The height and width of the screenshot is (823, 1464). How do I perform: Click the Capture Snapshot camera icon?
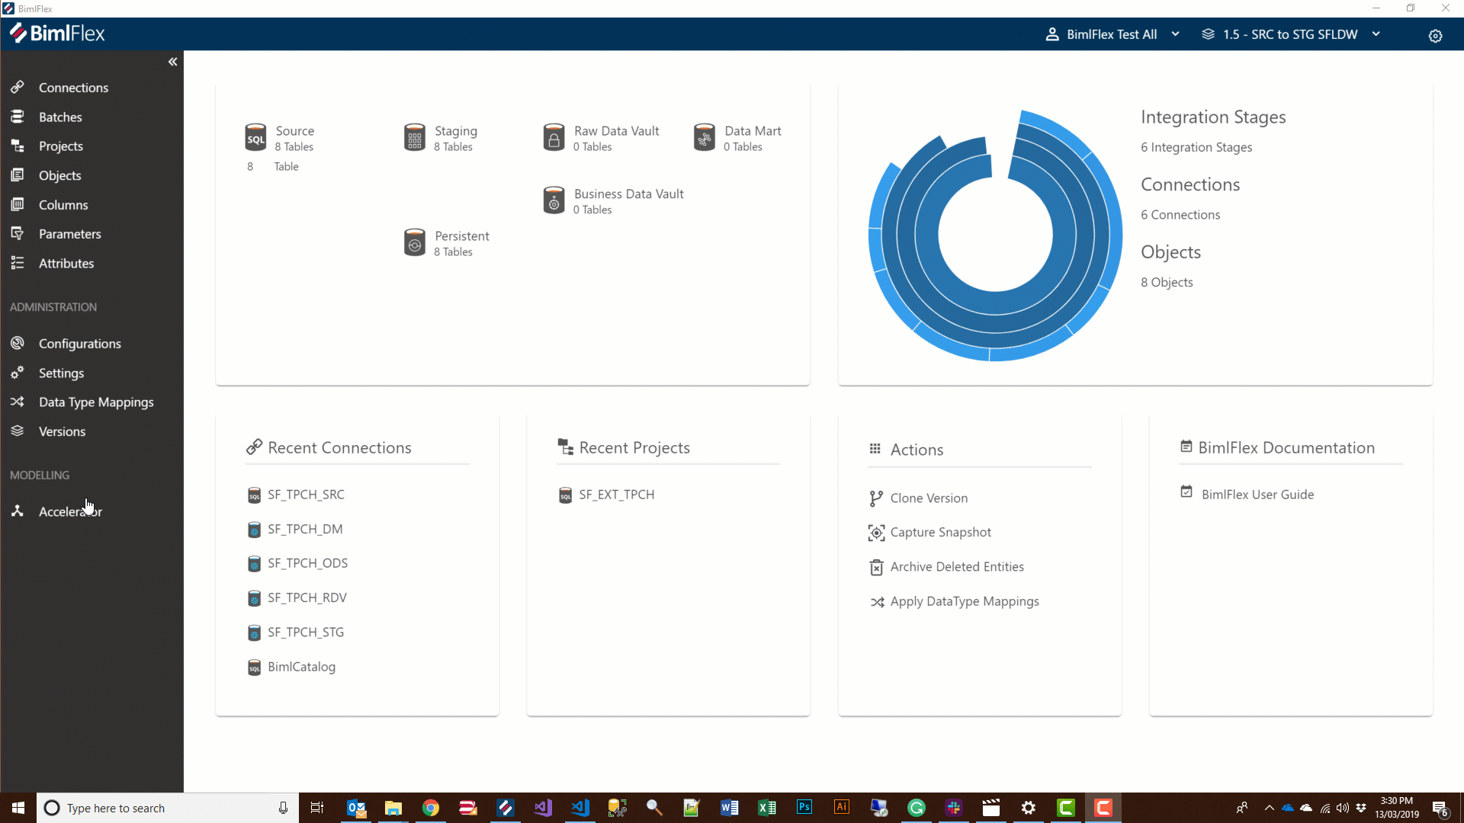[x=876, y=533]
